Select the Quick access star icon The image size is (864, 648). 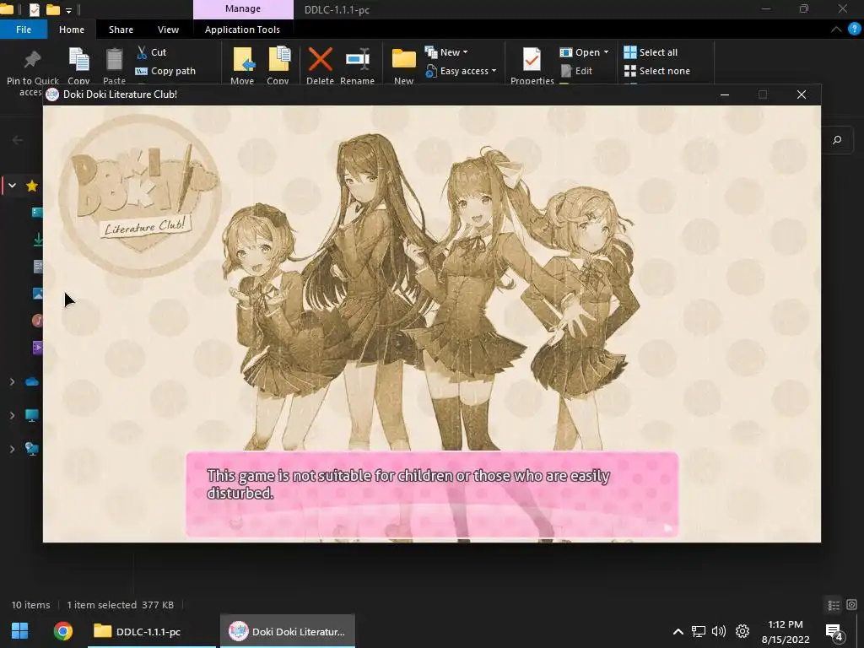coord(32,186)
